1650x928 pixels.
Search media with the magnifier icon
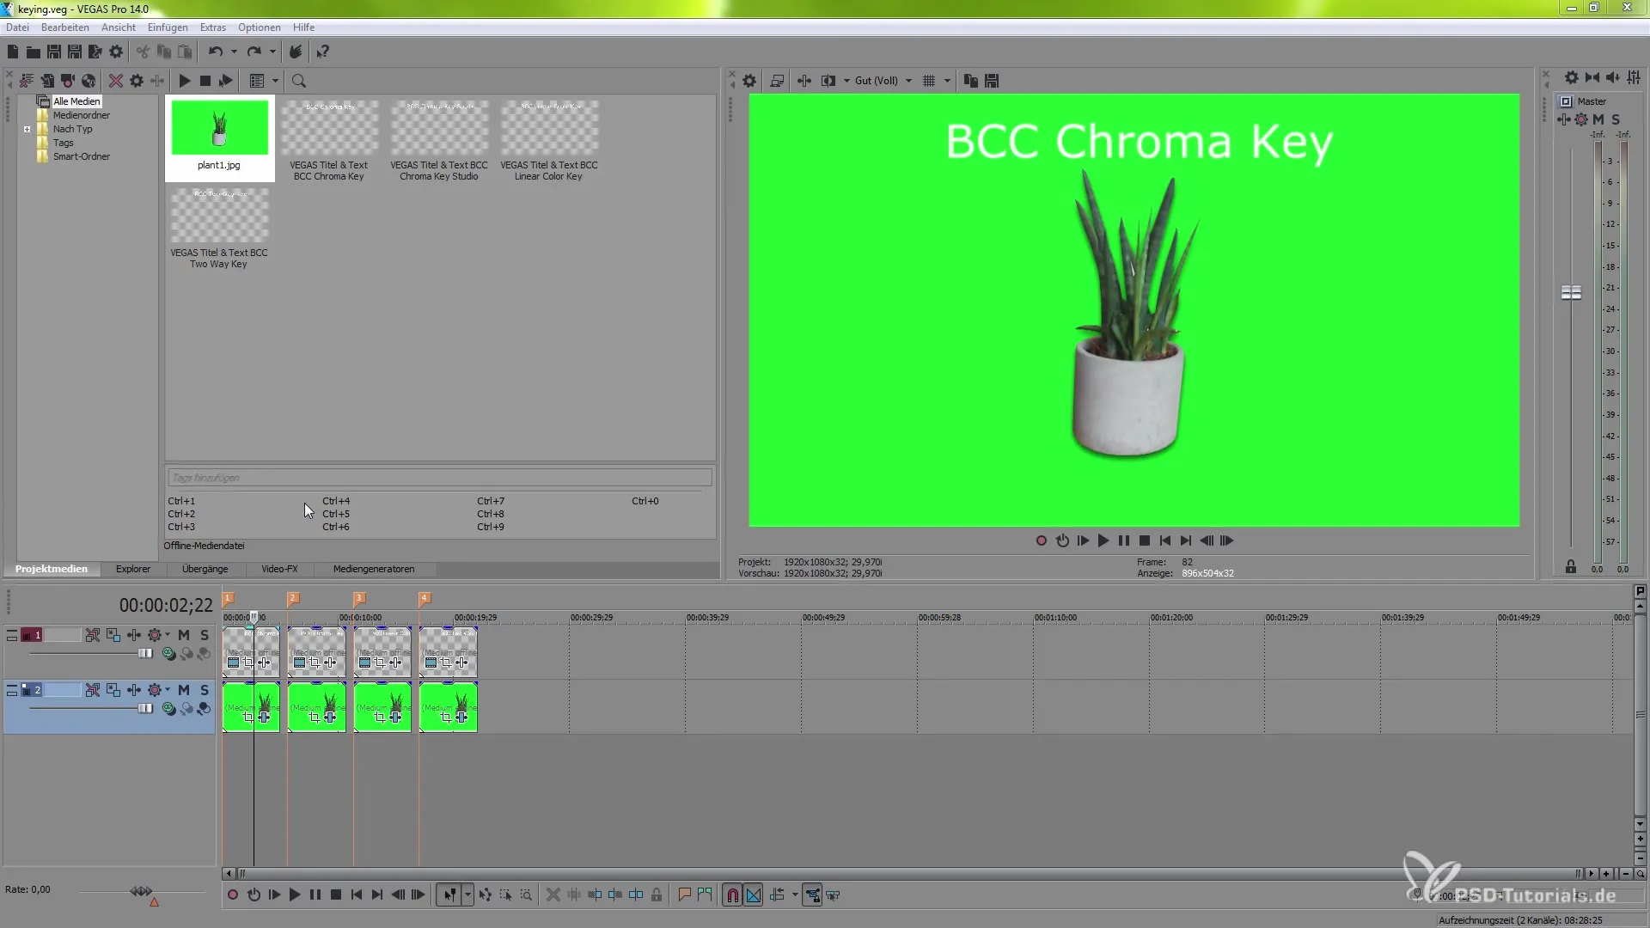tap(299, 81)
